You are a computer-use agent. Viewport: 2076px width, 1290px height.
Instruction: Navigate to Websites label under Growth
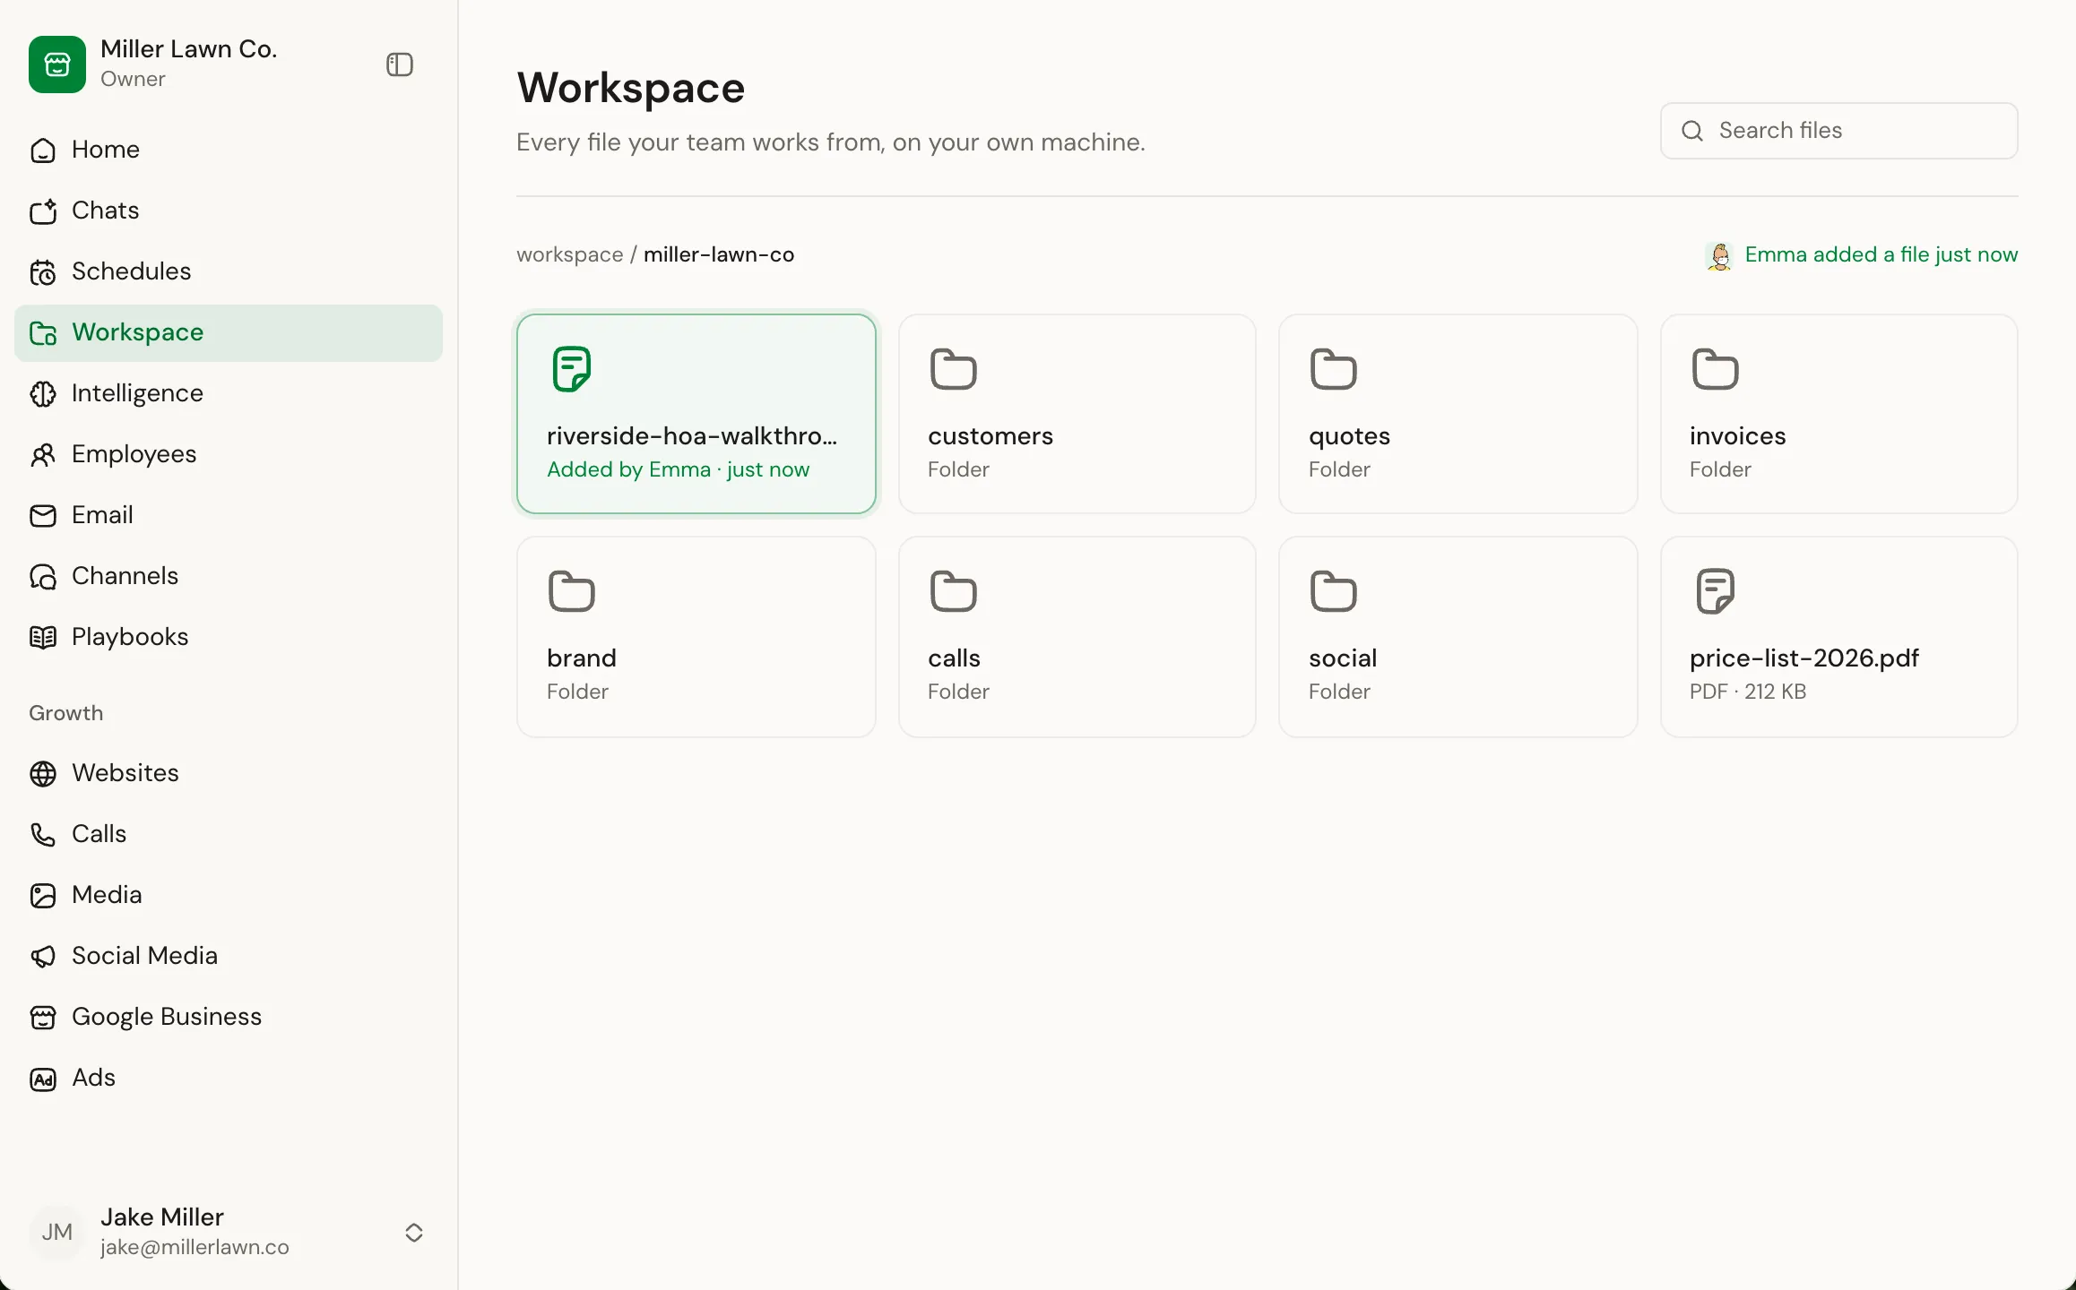(125, 773)
